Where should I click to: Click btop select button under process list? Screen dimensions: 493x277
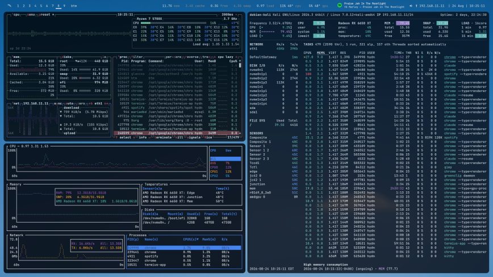point(125,137)
